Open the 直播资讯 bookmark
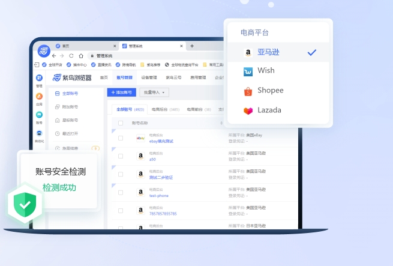 coord(101,65)
